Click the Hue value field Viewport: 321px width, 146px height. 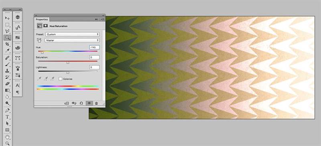[x=94, y=47]
